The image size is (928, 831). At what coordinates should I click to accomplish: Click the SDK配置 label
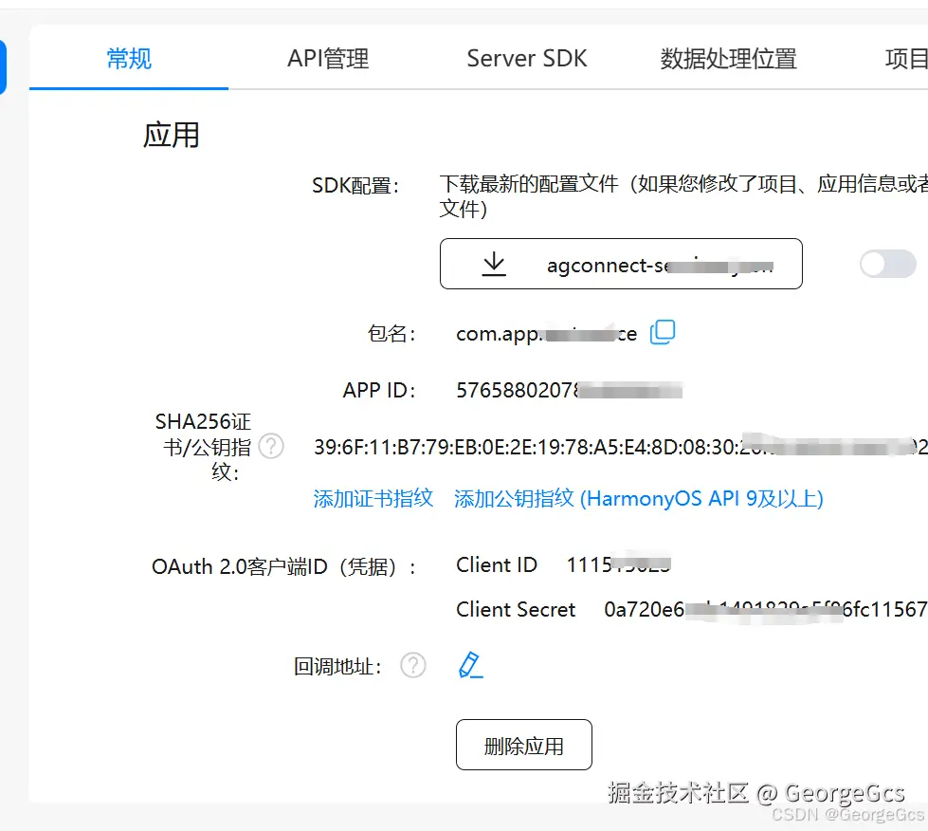point(355,185)
